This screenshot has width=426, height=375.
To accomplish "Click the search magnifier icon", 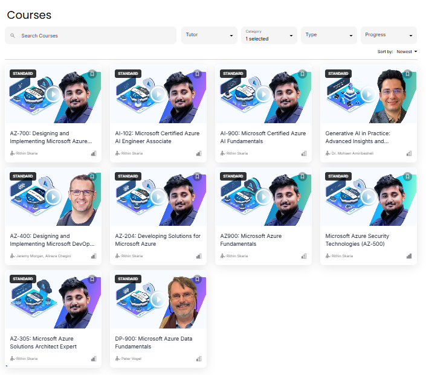I will click(13, 36).
